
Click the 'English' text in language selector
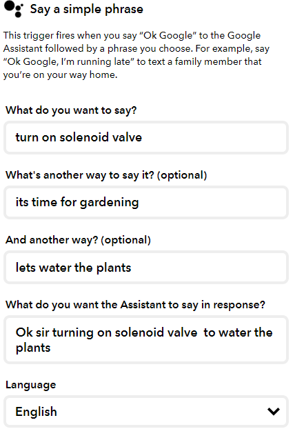[x=37, y=412]
